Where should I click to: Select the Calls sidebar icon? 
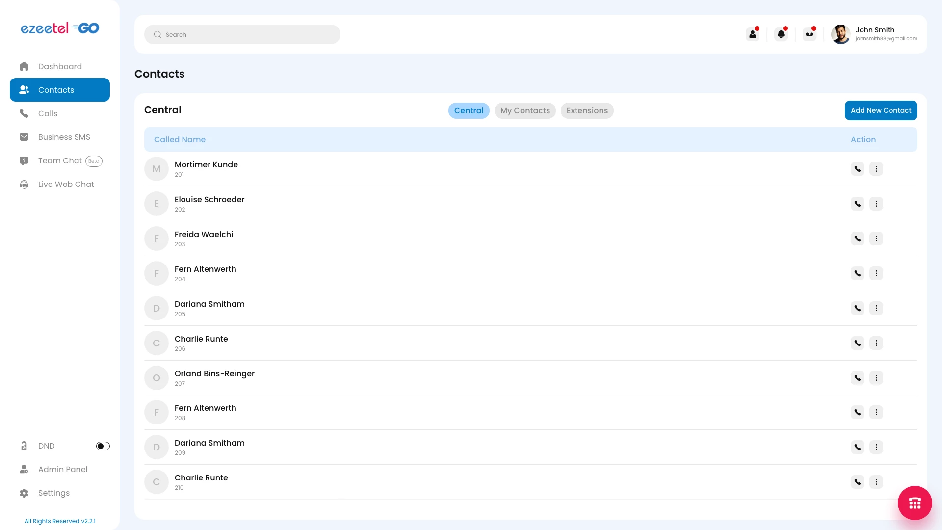pyautogui.click(x=24, y=113)
